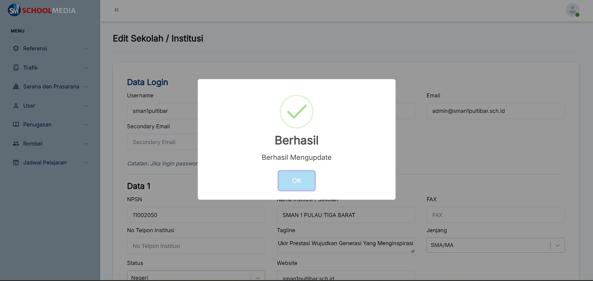Click the Referensi gear icon

16,49
